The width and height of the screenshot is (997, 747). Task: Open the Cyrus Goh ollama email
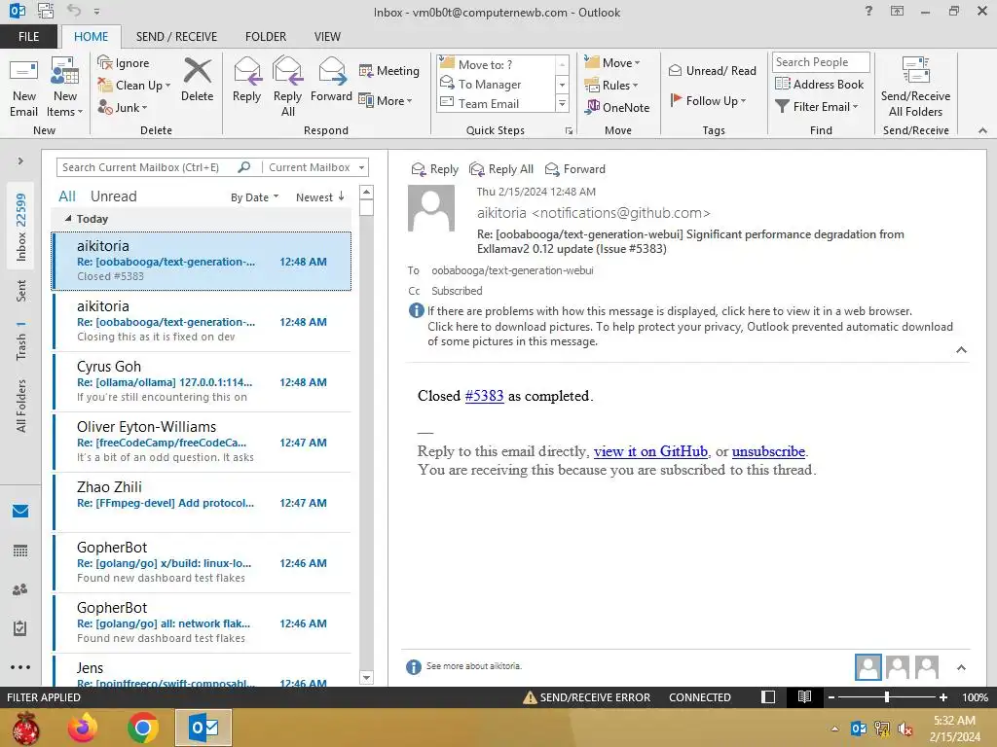(203, 381)
